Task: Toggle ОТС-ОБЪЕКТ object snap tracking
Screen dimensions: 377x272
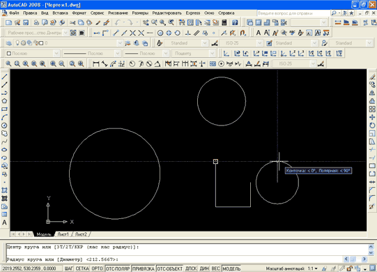Action: click(x=170, y=269)
